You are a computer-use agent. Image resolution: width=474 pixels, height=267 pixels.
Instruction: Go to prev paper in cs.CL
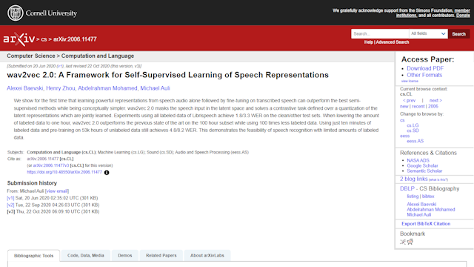click(409, 100)
